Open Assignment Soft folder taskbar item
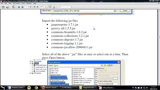Screen dimensions: 160x90 click(x=87, y=88)
